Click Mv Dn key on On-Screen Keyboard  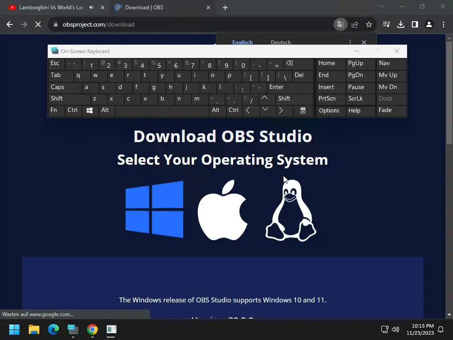tap(391, 87)
